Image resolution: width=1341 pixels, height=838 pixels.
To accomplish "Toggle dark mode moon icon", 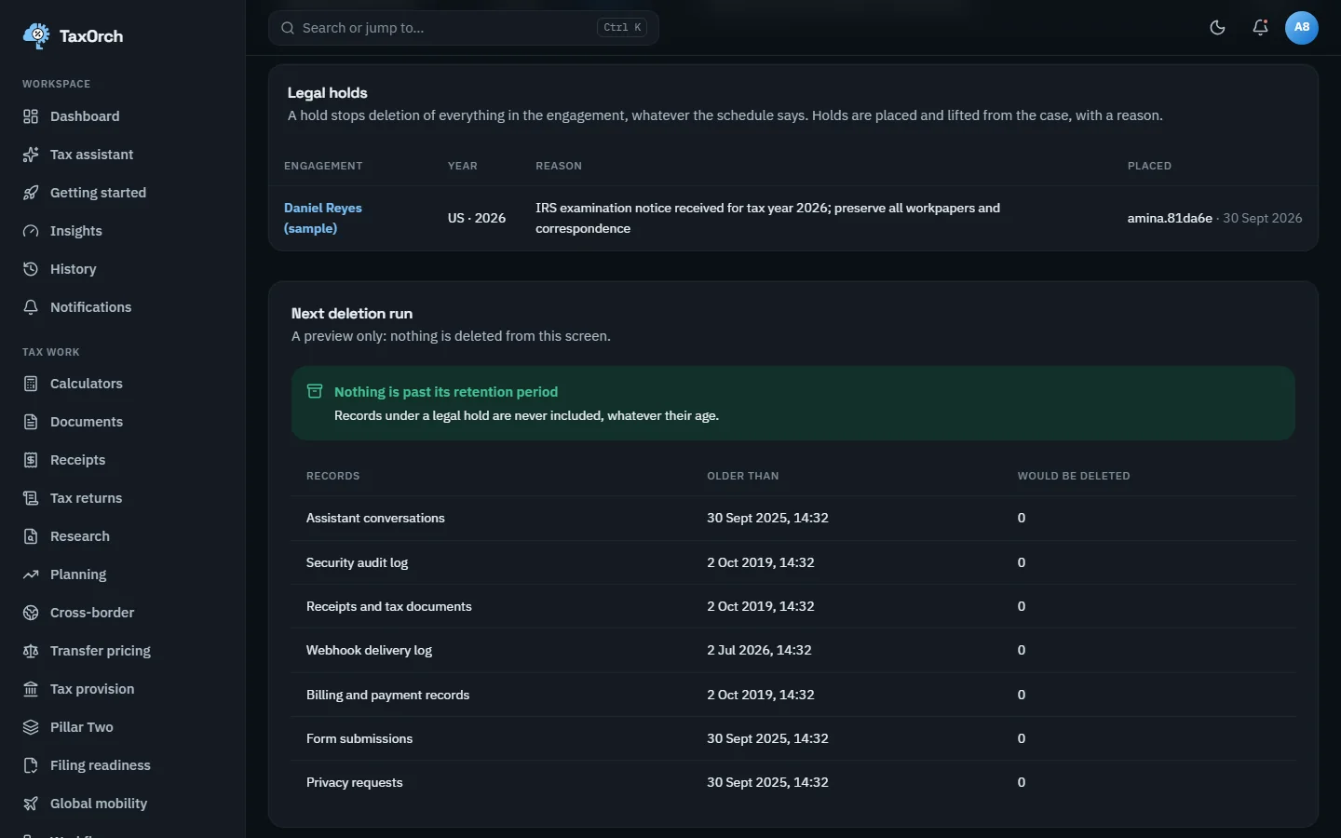I will [x=1217, y=28].
